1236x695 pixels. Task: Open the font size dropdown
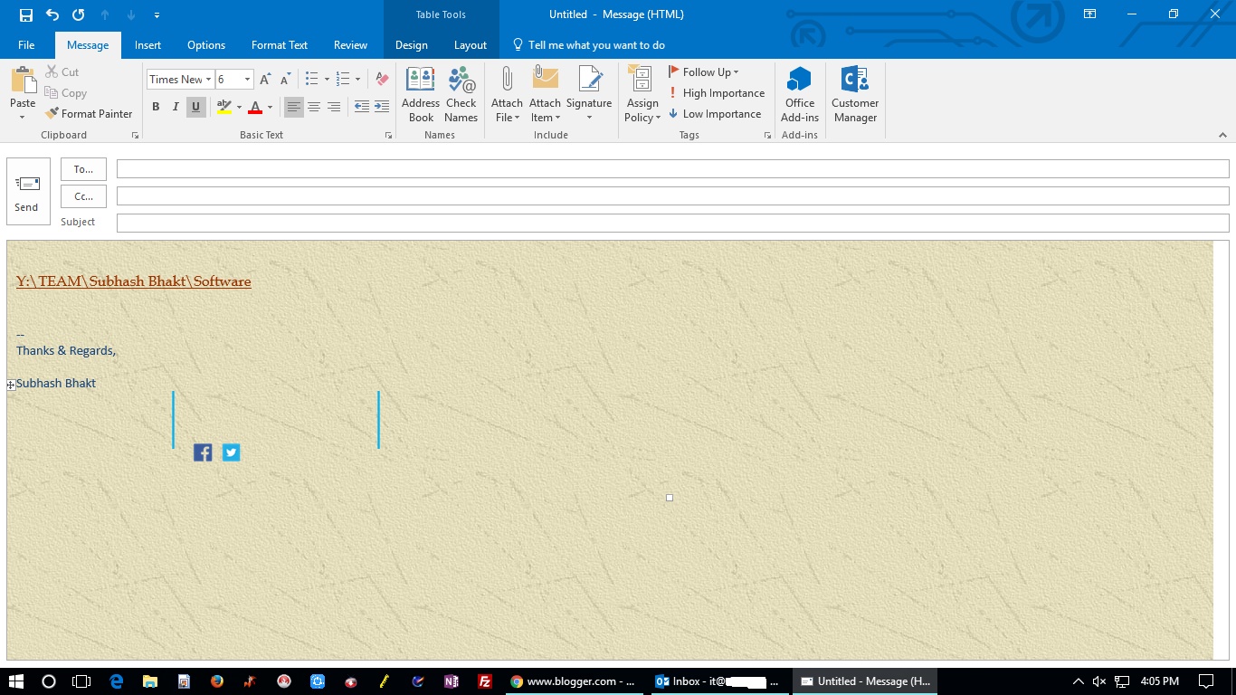point(247,80)
